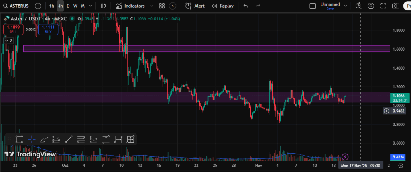Toggle the layout square checkbox beside Unnamed
Screen dimensions: 411x172
pyautogui.click(x=313, y=6)
